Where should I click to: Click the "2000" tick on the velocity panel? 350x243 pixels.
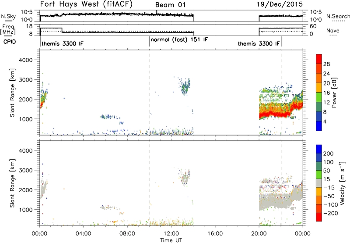pos(25,190)
